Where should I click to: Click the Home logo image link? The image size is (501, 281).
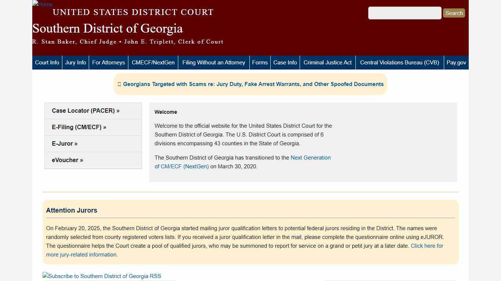(42, 4)
